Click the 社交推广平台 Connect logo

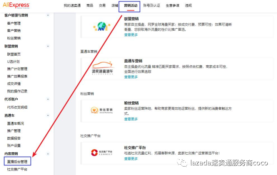[x=102, y=153]
